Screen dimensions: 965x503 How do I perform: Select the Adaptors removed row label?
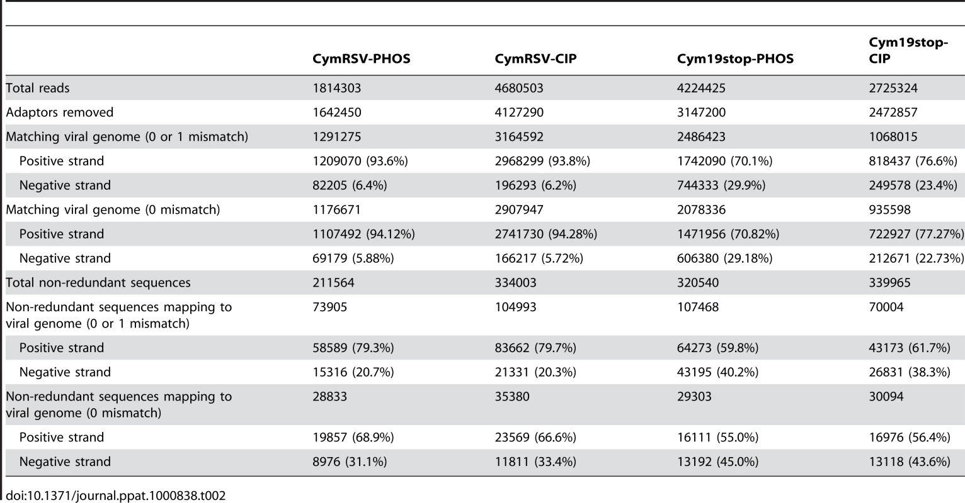point(60,113)
